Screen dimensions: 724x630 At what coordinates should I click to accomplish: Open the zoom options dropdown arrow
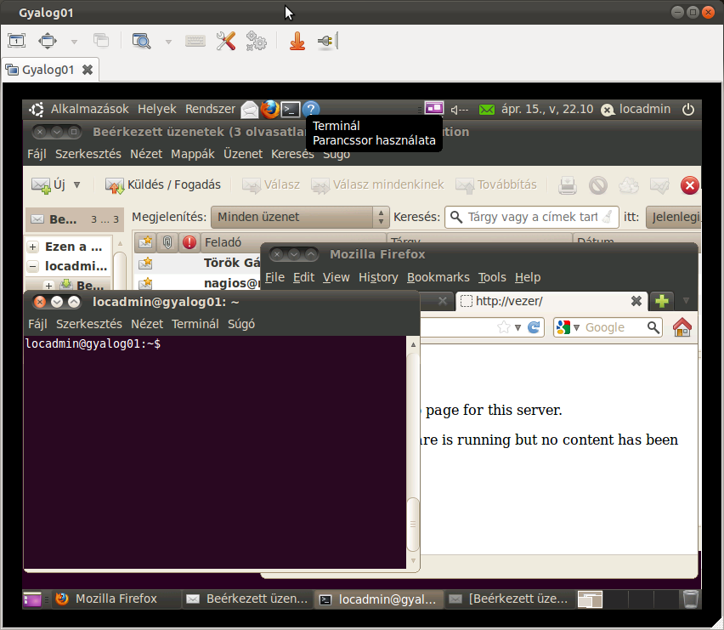point(168,42)
